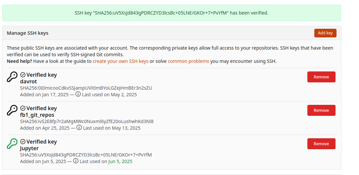The image size is (359, 175).
Task: Click the Manage SSH keys header
Action: [x=28, y=33]
